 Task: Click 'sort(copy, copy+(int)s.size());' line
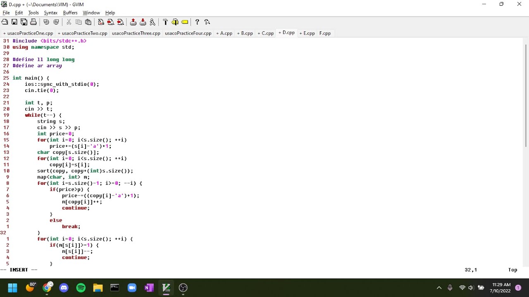85,171
